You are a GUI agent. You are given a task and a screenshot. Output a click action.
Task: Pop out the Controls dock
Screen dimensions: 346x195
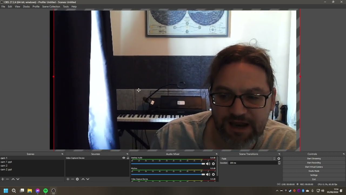344,154
